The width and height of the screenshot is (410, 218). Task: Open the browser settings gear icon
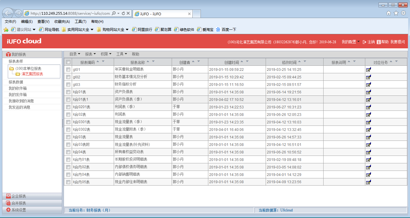[403, 13]
